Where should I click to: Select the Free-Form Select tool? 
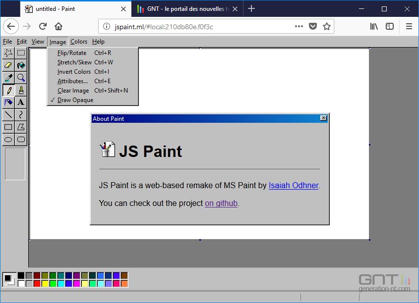pos(9,53)
